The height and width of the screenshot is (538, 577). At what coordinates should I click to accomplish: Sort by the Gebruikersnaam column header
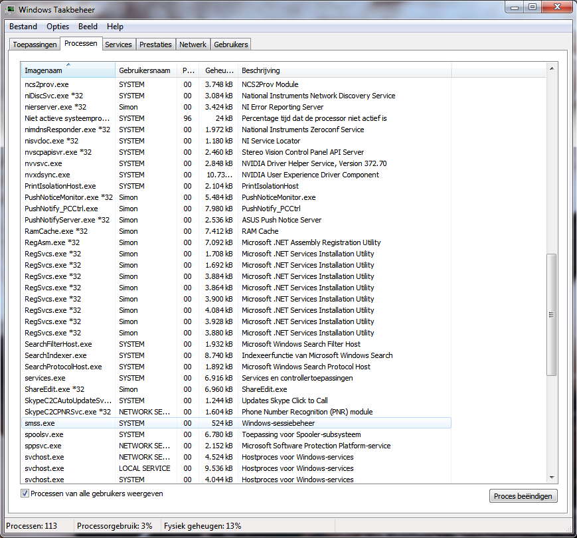(x=146, y=70)
